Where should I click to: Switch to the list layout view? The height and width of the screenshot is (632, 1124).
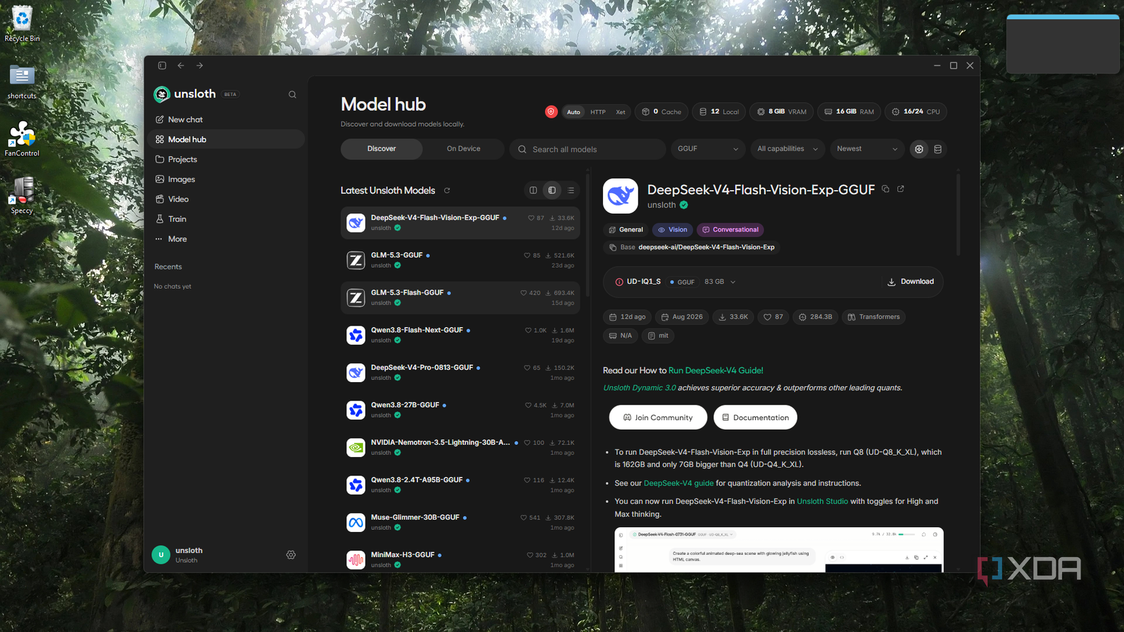572,191
